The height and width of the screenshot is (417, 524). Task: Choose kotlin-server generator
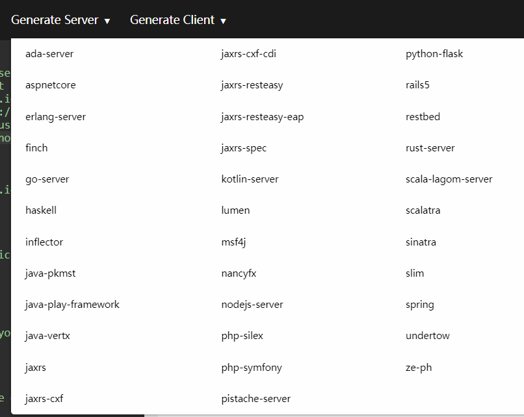point(250,179)
